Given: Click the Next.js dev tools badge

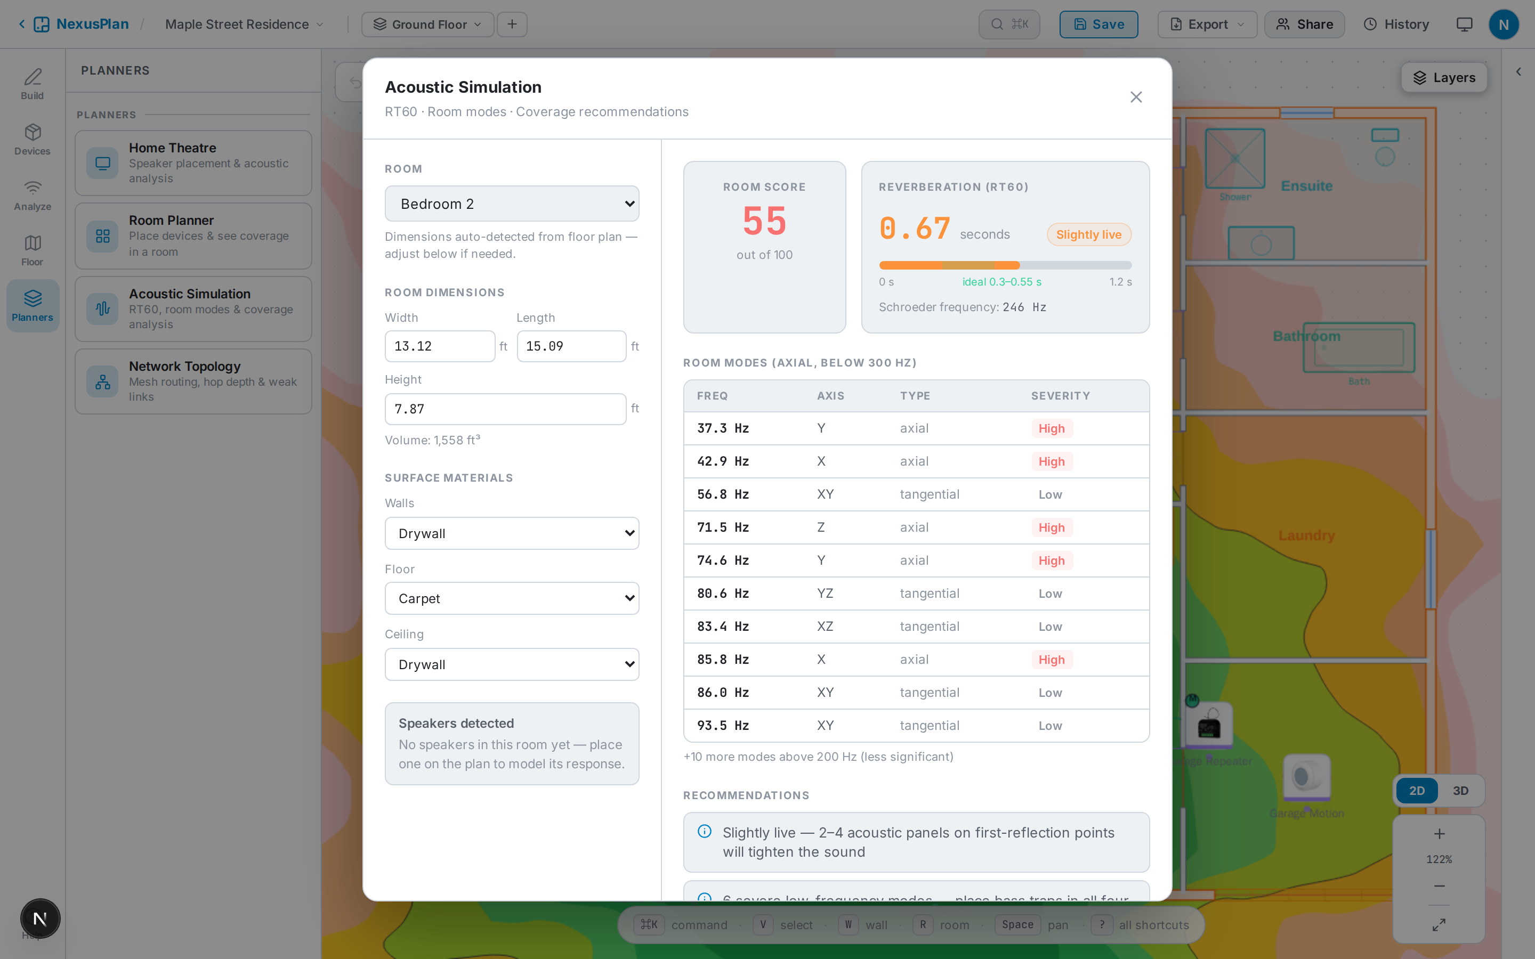Looking at the screenshot, I should [40, 919].
